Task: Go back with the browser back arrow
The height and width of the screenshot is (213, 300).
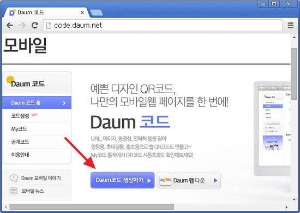Action: point(10,25)
